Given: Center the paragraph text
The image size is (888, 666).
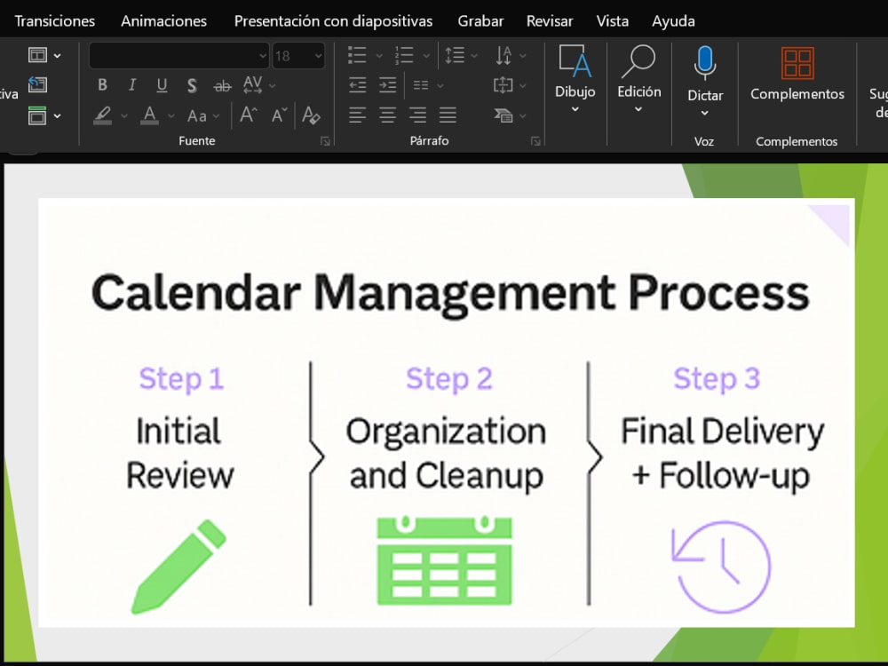Looking at the screenshot, I should pos(388,115).
